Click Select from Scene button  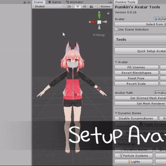click(140, 24)
